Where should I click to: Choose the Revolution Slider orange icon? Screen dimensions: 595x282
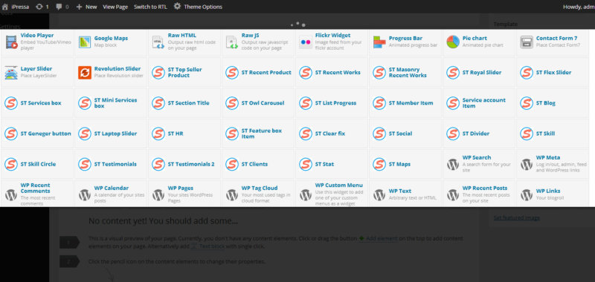[85, 72]
